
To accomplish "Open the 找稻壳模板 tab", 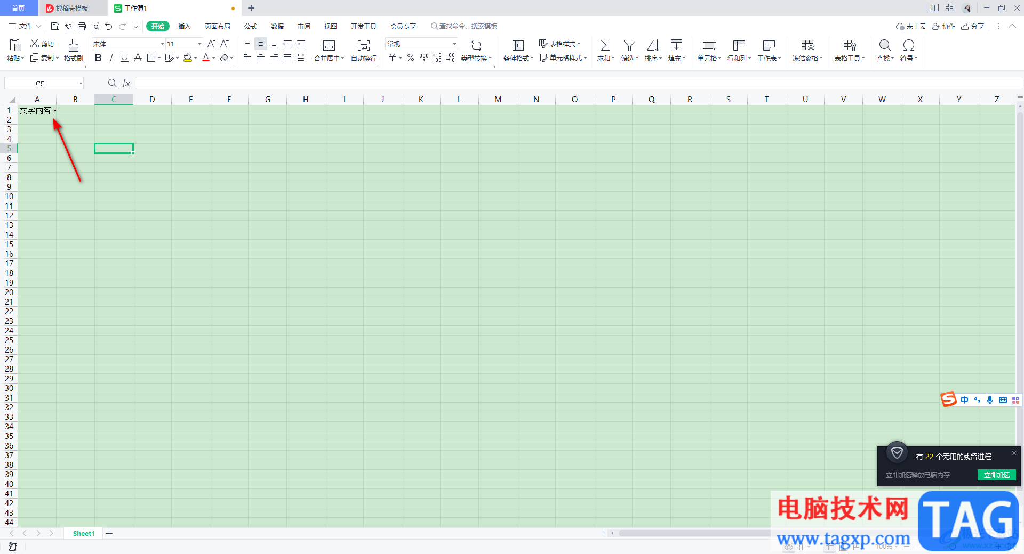I will (x=72, y=8).
